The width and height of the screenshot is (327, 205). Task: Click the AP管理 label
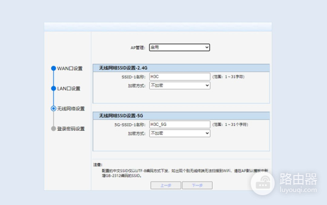(x=138, y=48)
